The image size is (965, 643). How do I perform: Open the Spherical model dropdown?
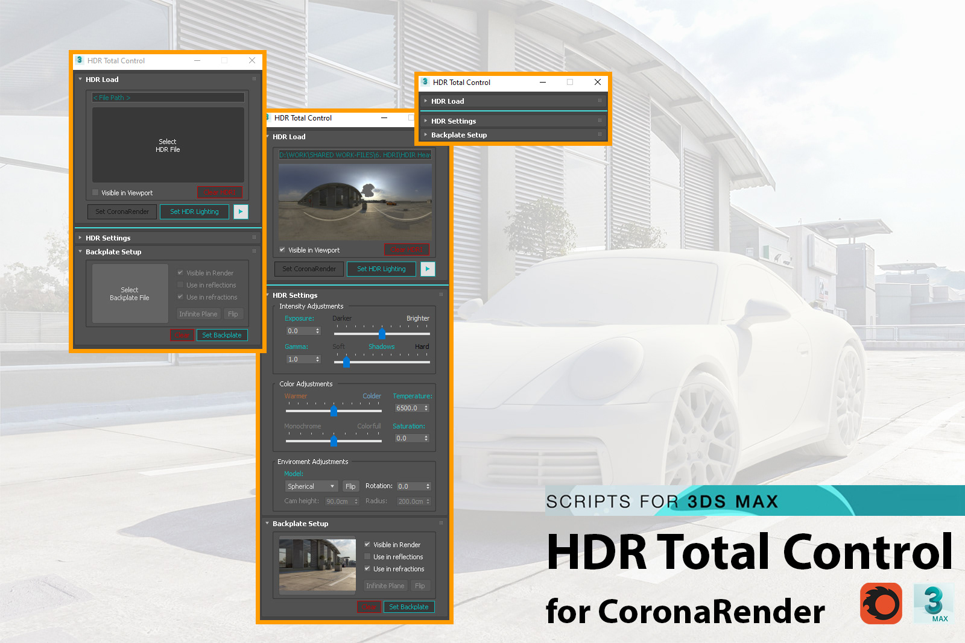click(x=311, y=486)
